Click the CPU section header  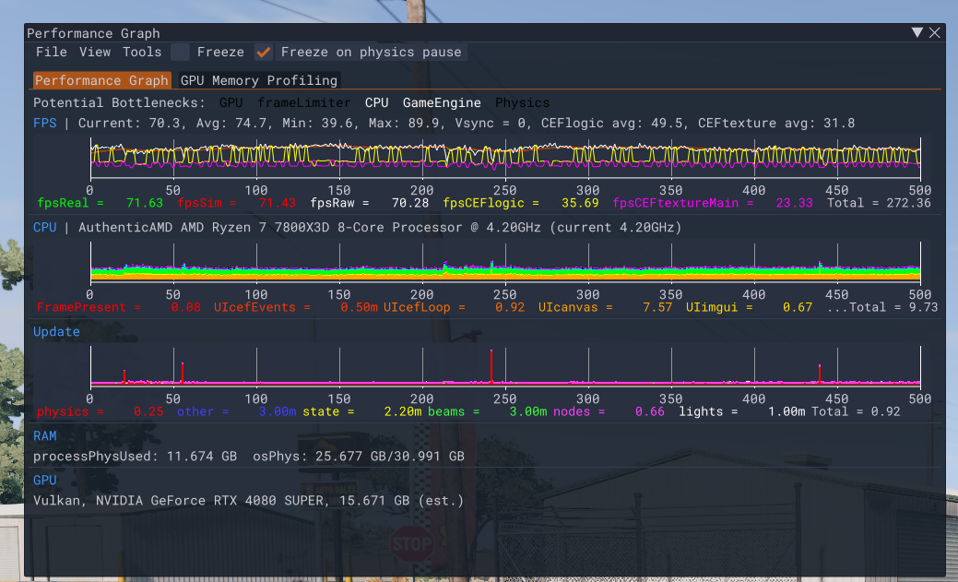44,227
